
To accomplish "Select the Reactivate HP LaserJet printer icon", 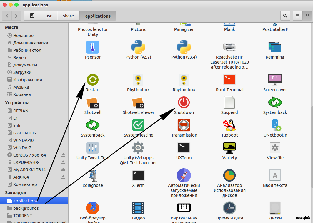I will click(229, 47).
